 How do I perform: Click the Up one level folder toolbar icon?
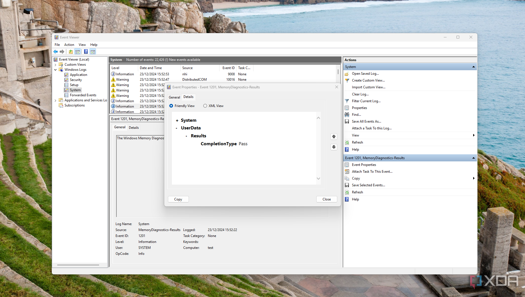coord(71,52)
